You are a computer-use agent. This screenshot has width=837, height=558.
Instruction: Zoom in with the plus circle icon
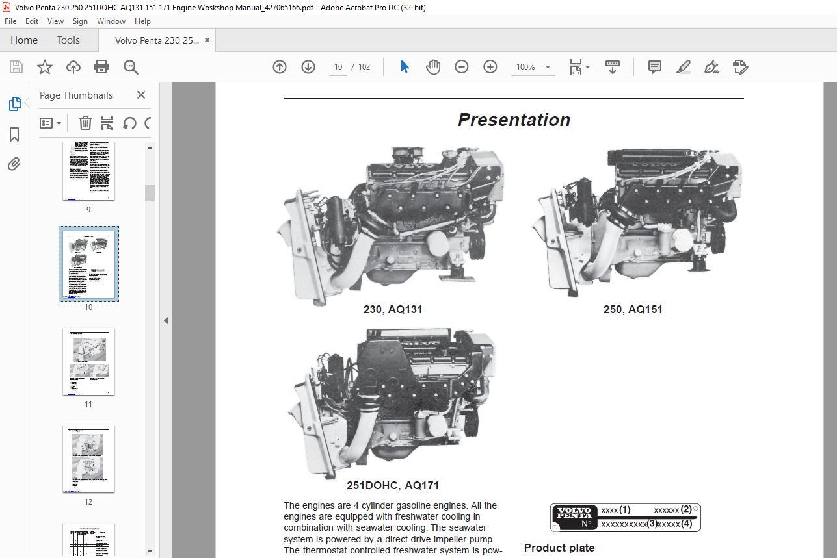click(x=490, y=67)
